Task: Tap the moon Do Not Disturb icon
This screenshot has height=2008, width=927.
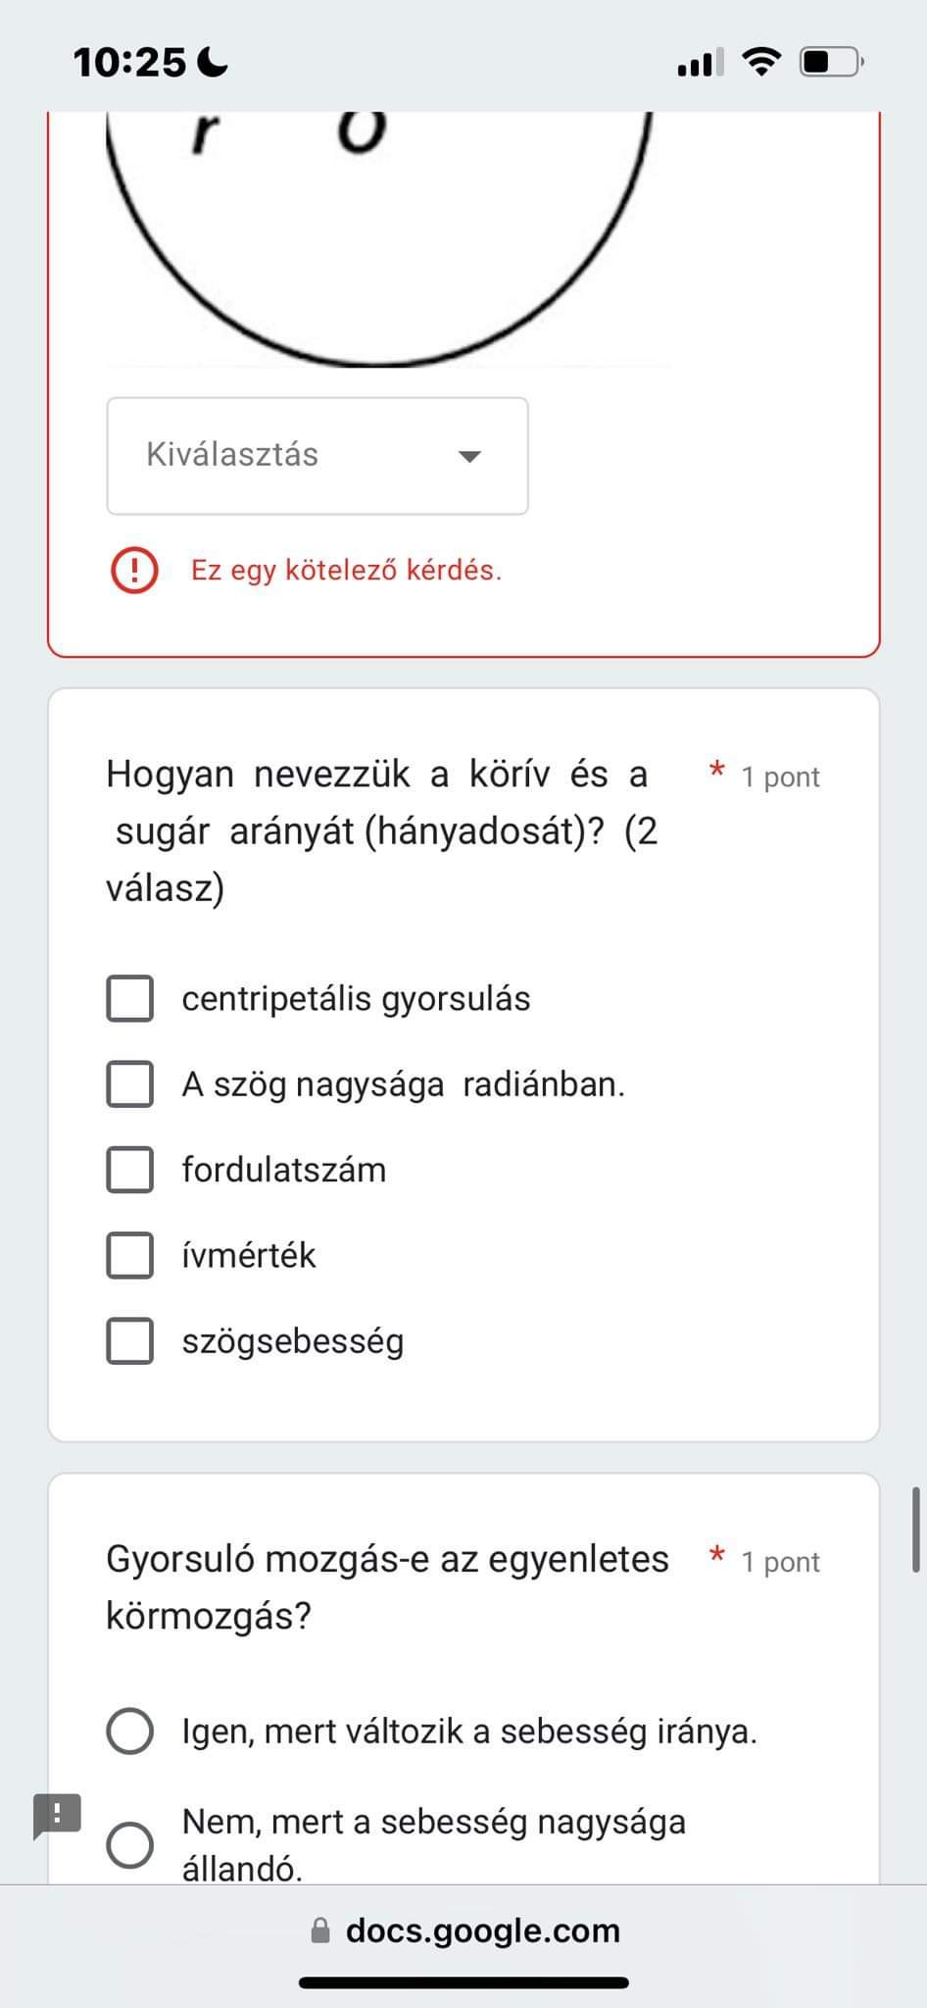Action: pos(213,63)
